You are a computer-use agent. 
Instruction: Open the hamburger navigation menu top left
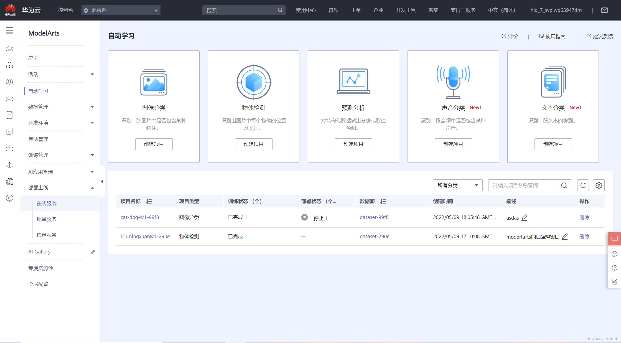coord(10,30)
